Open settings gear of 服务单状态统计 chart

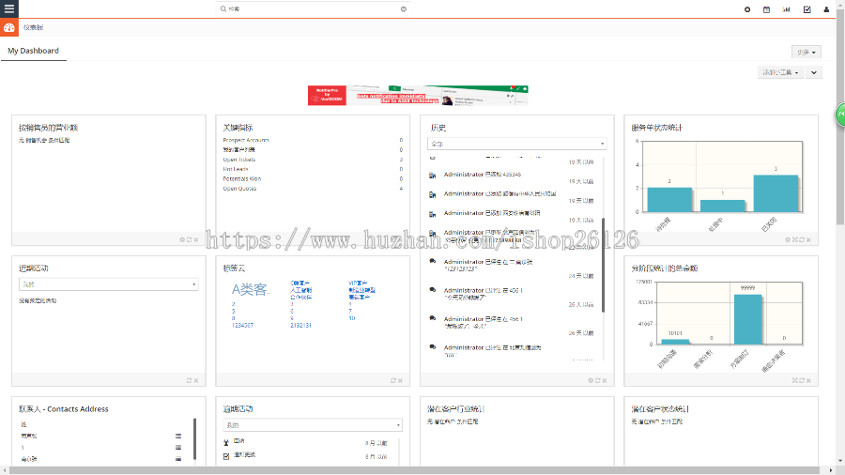pyautogui.click(x=788, y=239)
